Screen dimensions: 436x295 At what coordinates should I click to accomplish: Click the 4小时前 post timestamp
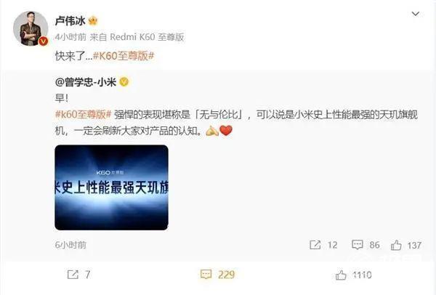click(x=70, y=37)
